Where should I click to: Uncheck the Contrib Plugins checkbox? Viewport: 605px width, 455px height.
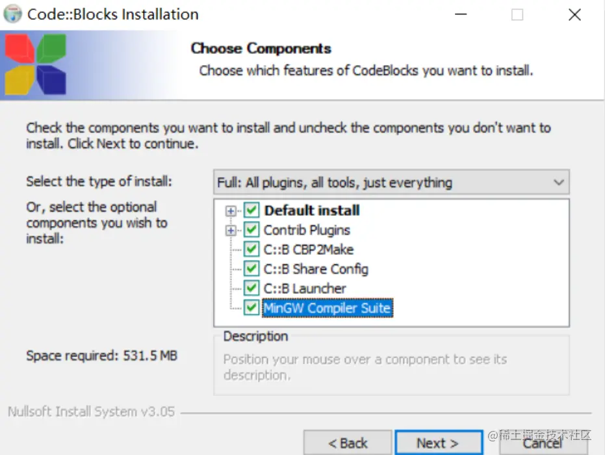(251, 230)
